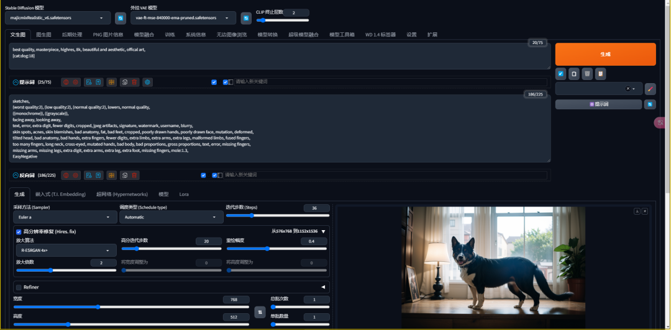The height and width of the screenshot is (330, 671).
Task: Switch to the 图生图 tab
Action: point(43,35)
